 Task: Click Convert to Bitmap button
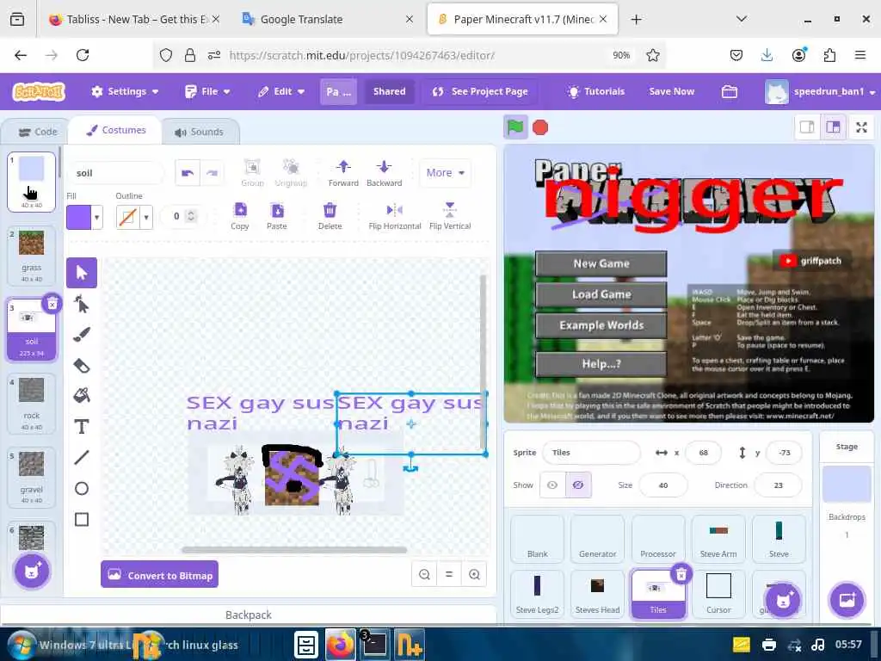coord(159,574)
